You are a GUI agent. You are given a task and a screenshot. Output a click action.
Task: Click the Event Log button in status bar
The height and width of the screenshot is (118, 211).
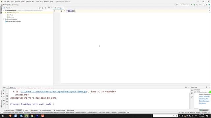[x=204, y=110]
